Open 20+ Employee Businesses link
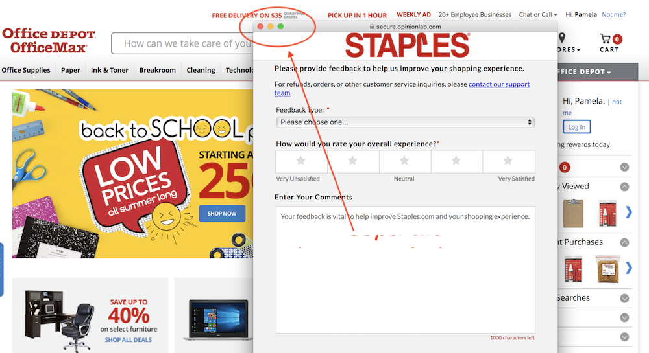This screenshot has width=649, height=353. (475, 14)
